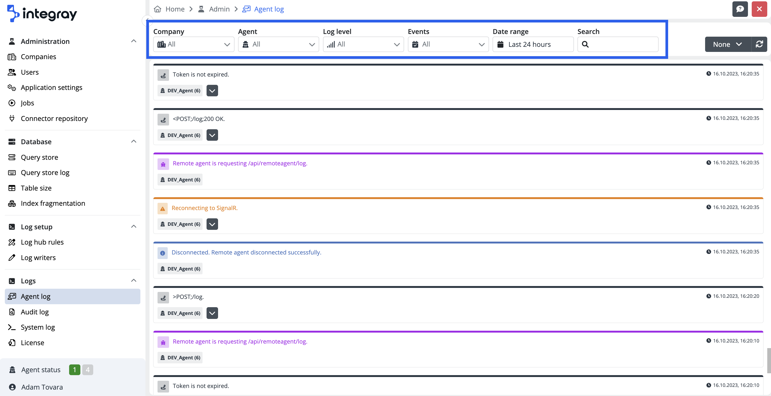
Task: Open Audit log in sidebar
Action: [x=35, y=312]
